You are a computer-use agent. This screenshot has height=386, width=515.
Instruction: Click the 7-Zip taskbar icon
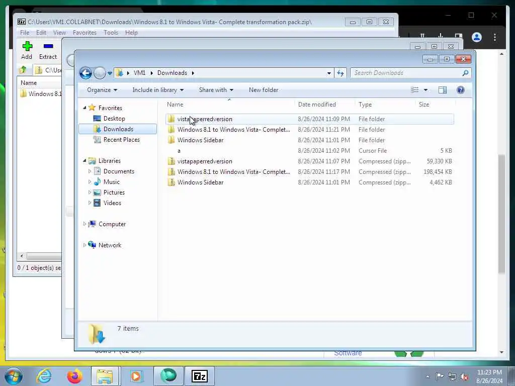pos(199,376)
